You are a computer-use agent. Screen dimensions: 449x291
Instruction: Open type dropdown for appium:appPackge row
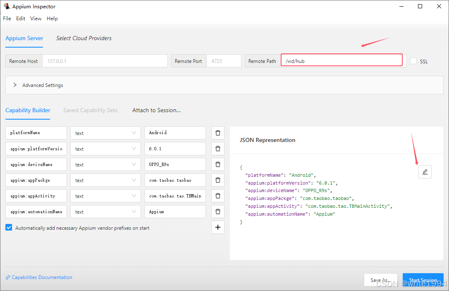click(106, 180)
